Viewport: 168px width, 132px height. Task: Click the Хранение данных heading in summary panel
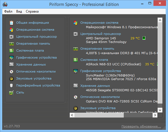click(95, 86)
